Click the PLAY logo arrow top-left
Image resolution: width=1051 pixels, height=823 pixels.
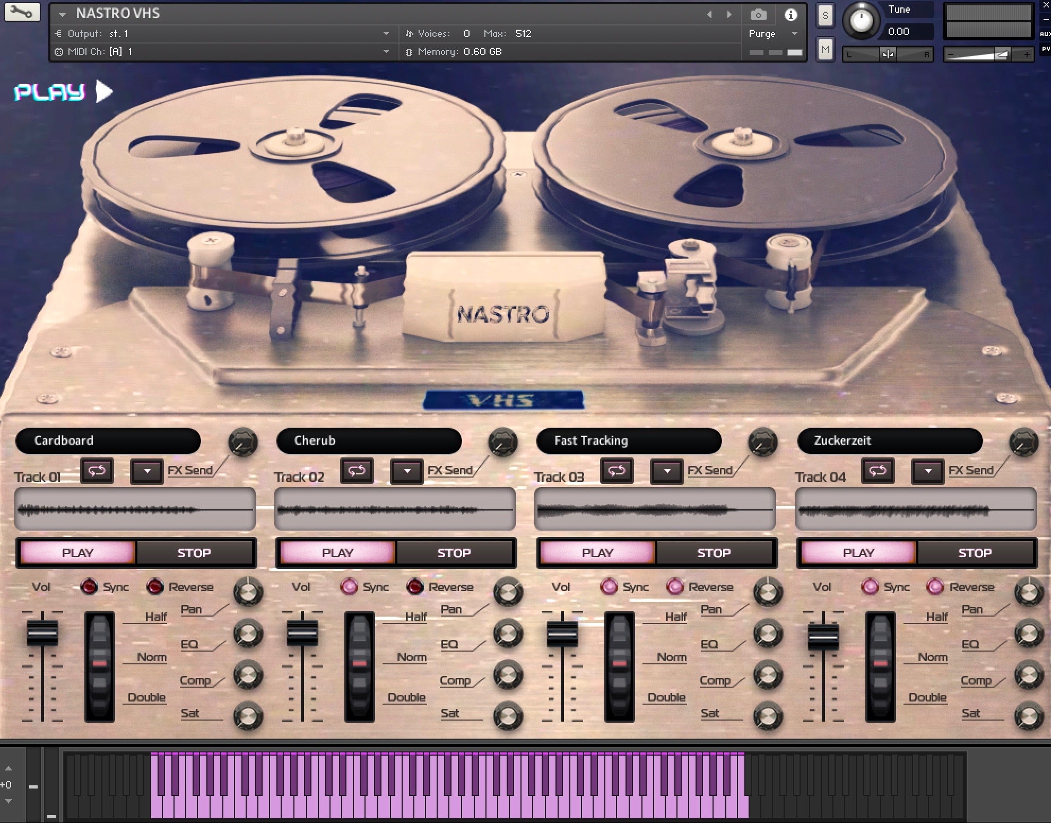pos(104,91)
